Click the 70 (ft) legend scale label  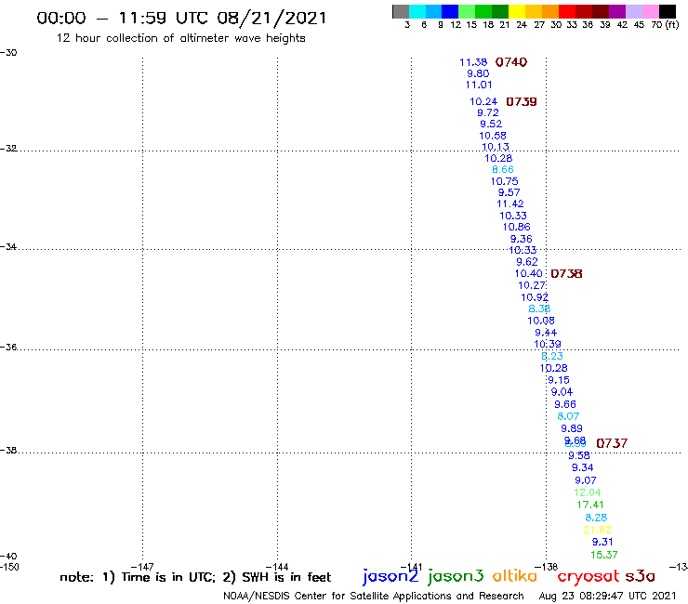(665, 25)
